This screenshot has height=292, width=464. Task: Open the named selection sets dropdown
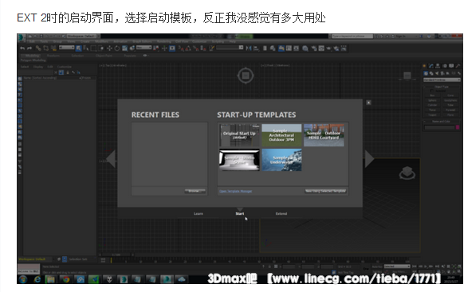click(230, 48)
